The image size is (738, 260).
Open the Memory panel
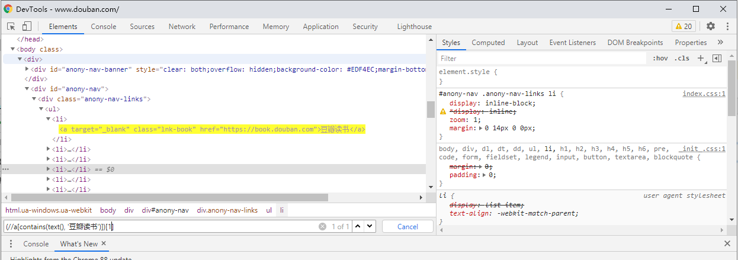[x=276, y=26]
